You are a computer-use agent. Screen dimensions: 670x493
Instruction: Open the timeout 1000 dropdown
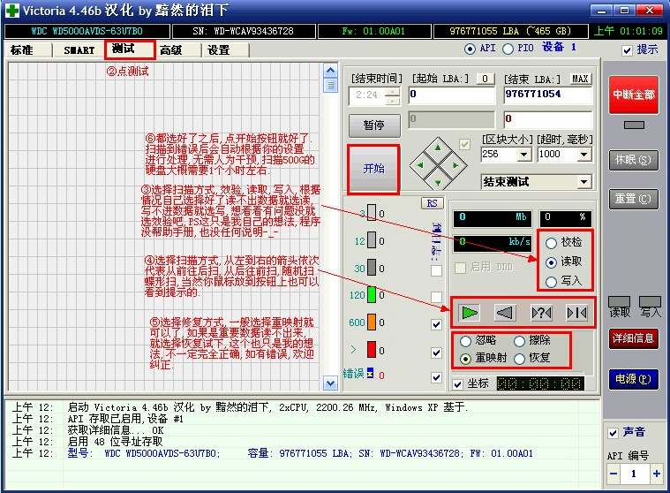(x=584, y=155)
